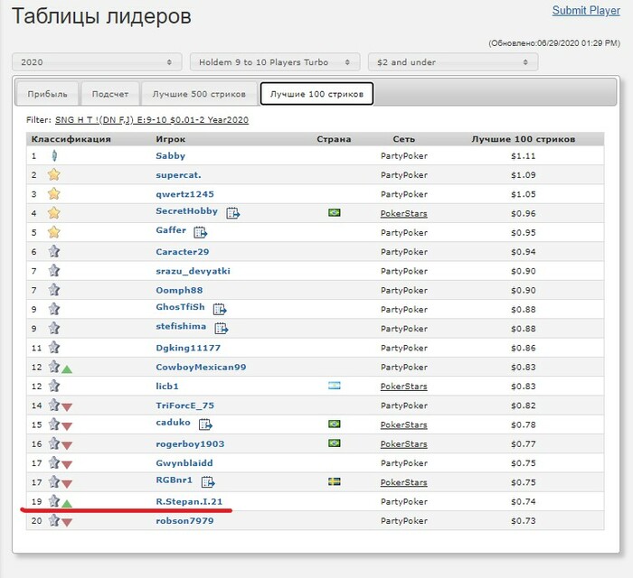Click the Brazil flag in SecretHobby row
This screenshot has height=578, width=633.
pos(335,212)
